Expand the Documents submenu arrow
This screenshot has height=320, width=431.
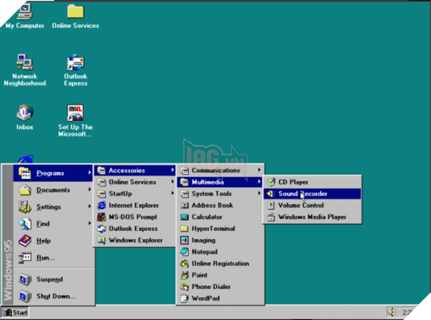pos(90,189)
